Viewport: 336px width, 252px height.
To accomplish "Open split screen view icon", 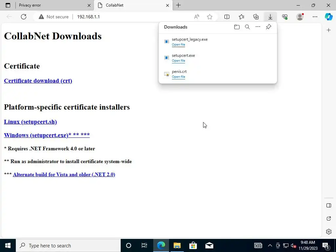I will (x=227, y=17).
